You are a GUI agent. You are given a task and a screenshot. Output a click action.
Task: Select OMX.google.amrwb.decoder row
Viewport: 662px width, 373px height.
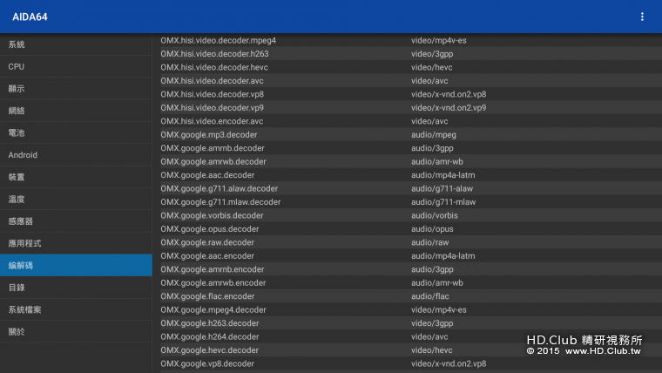(x=411, y=161)
